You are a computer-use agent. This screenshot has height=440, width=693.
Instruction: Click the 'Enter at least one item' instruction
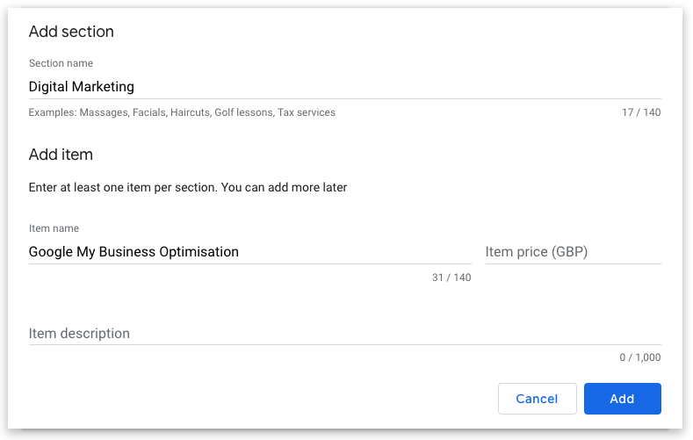(x=188, y=187)
